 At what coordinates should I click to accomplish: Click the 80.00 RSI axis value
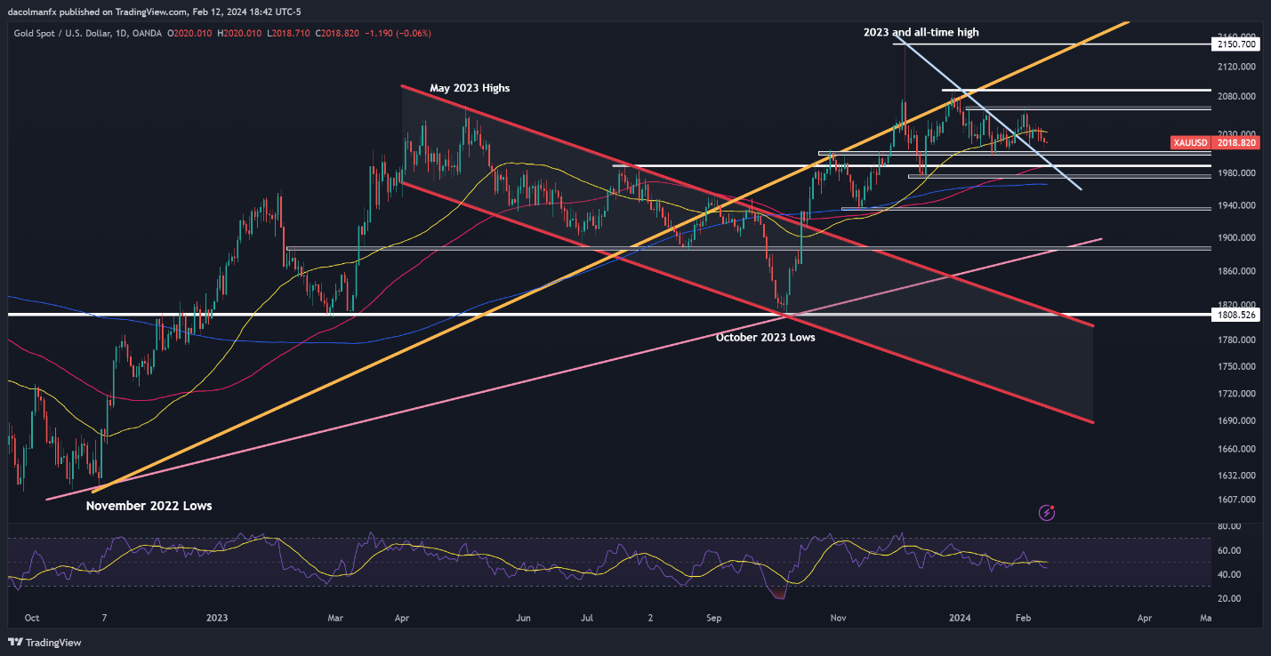pos(1229,526)
